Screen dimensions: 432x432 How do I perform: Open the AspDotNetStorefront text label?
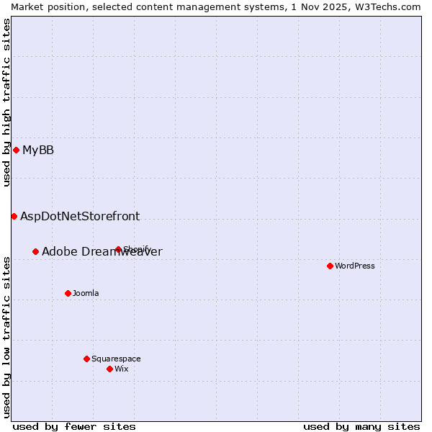point(80,217)
